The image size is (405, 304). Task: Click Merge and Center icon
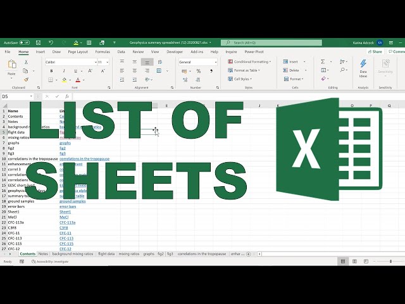point(159,71)
